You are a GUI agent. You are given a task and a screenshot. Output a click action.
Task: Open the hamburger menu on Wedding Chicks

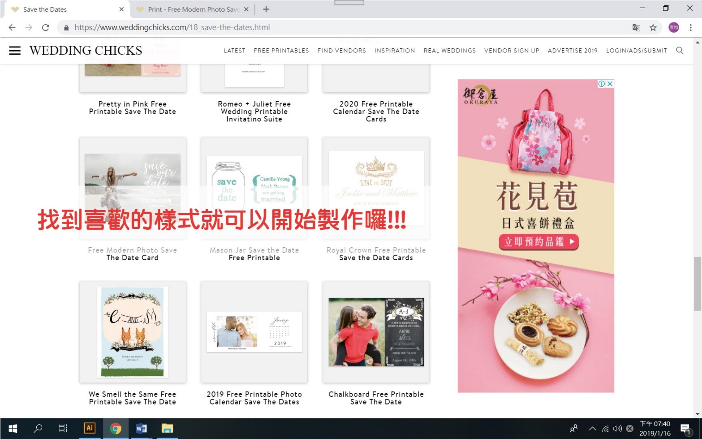click(x=15, y=51)
